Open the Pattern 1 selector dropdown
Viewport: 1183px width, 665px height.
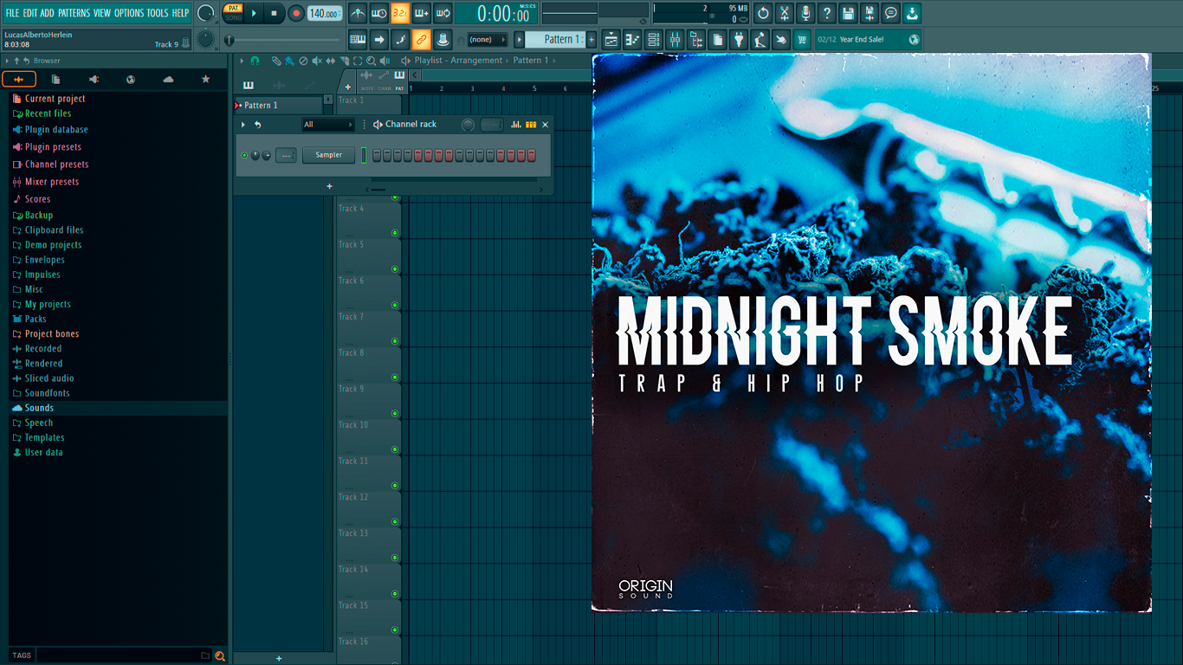(x=555, y=39)
